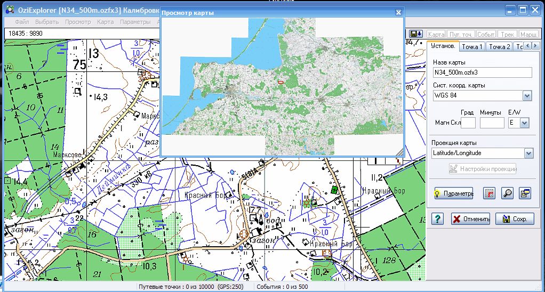The width and height of the screenshot is (545, 292).
Task: Expand the Проекция карты Latitude/Longitude dropdown
Action: click(528, 153)
